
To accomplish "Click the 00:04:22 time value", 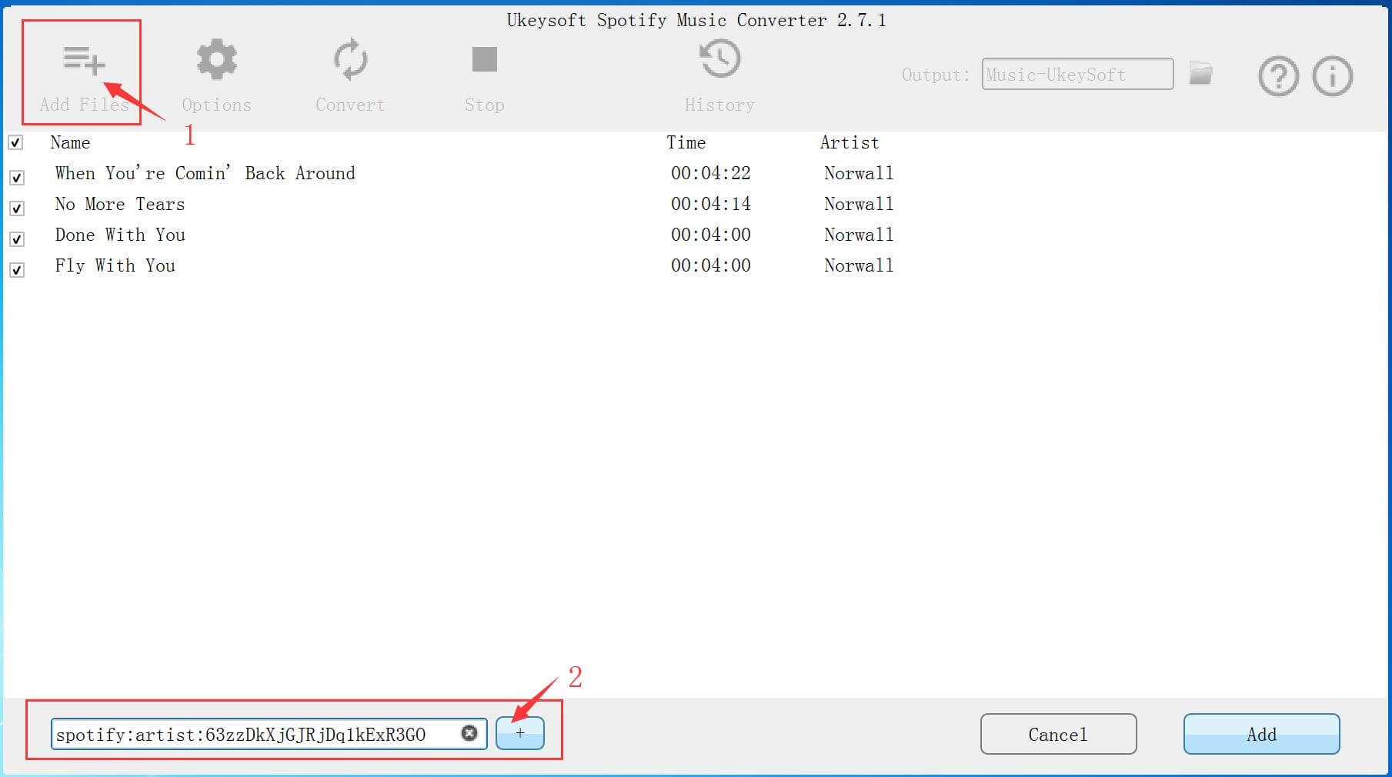I will 711,173.
